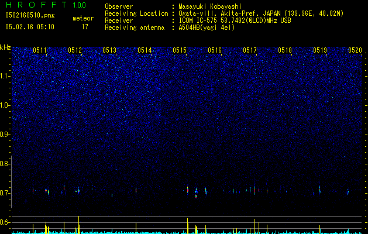The width and height of the screenshot is (368, 234).
Task: Click the 0518 time marker
Action: (x=285, y=50)
